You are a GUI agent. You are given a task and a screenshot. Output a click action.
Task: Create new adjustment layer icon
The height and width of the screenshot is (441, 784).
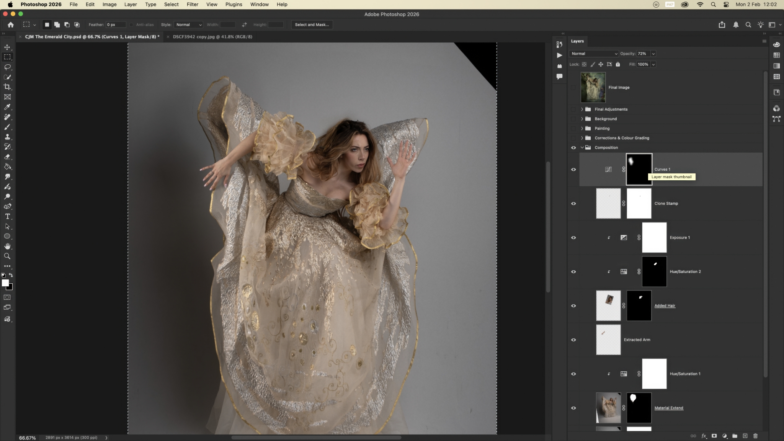tap(724, 436)
